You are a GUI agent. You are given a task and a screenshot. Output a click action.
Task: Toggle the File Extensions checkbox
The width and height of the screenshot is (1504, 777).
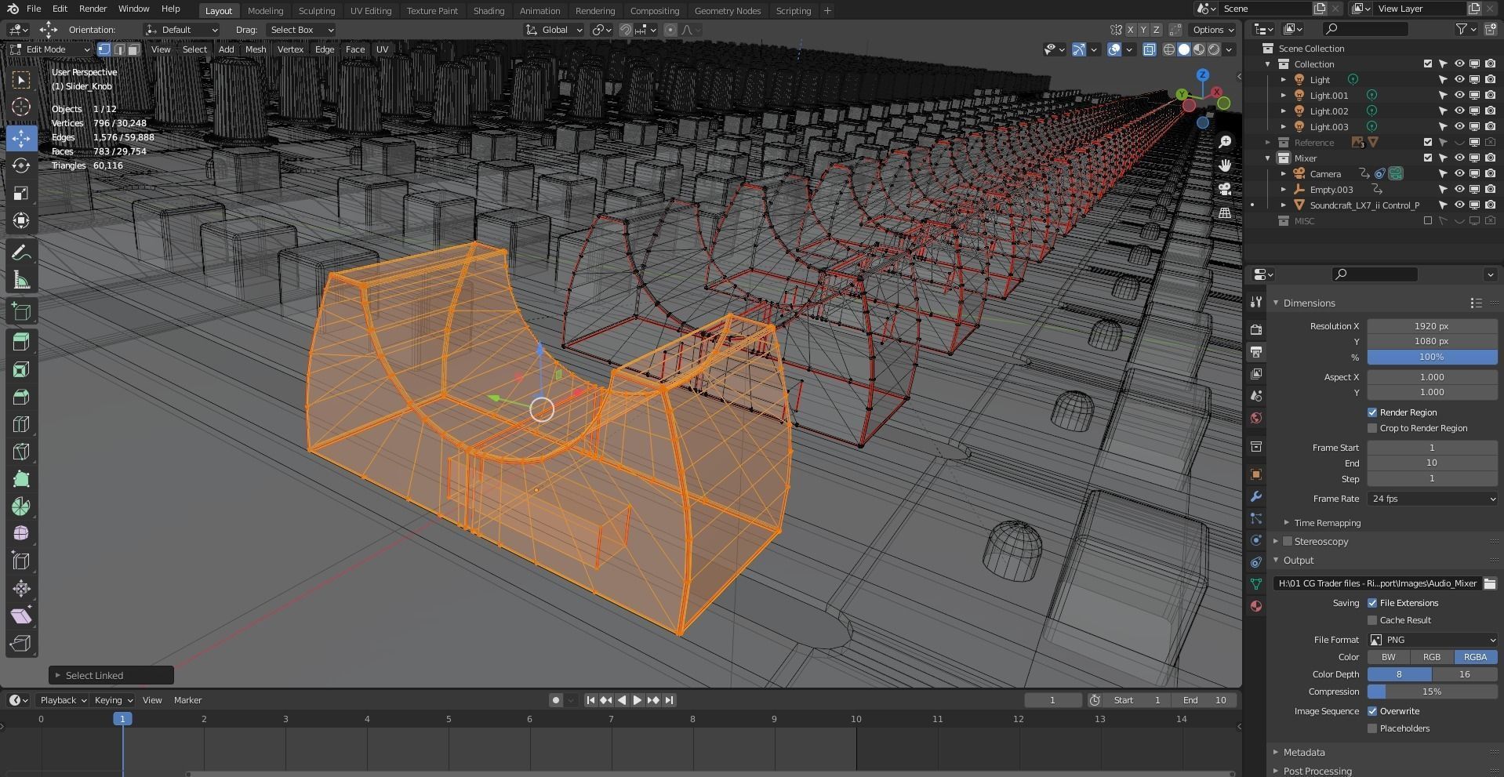click(1372, 603)
